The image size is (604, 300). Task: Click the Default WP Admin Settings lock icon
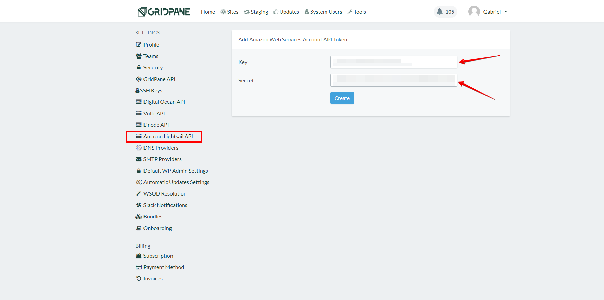[x=139, y=171]
